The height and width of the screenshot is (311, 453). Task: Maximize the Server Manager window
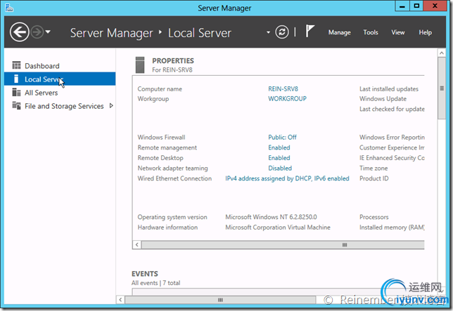(x=416, y=6)
